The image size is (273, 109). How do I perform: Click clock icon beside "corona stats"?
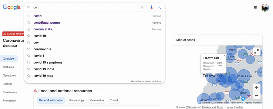[29, 29]
